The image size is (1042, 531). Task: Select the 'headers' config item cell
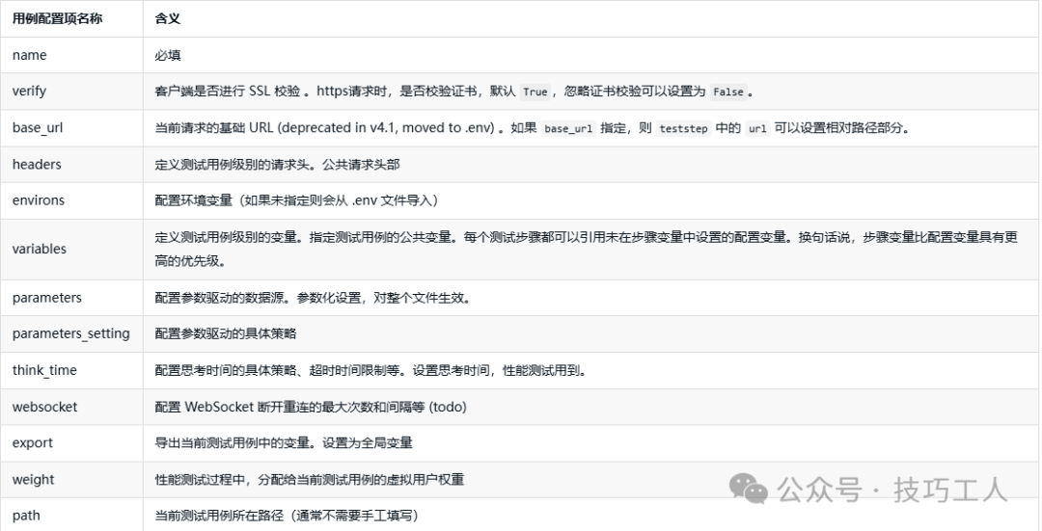click(71, 165)
